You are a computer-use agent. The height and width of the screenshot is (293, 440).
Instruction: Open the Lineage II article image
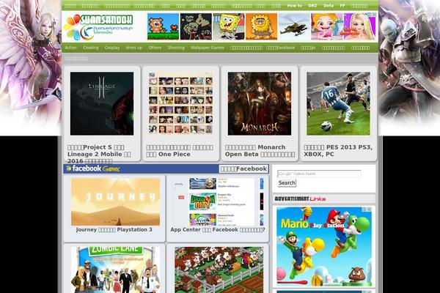[x=102, y=104]
